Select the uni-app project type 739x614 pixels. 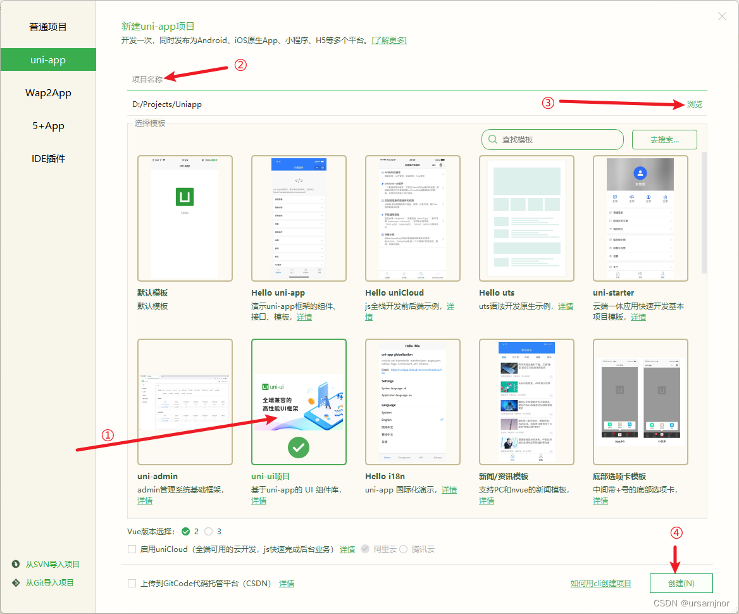click(x=48, y=60)
